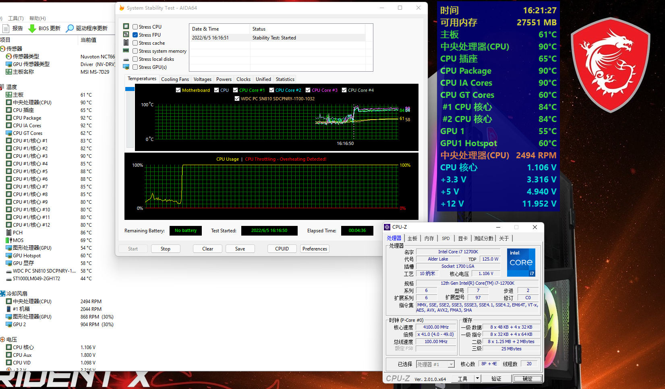
Task: Enable Stress system memory checkbox
Action: coord(135,51)
